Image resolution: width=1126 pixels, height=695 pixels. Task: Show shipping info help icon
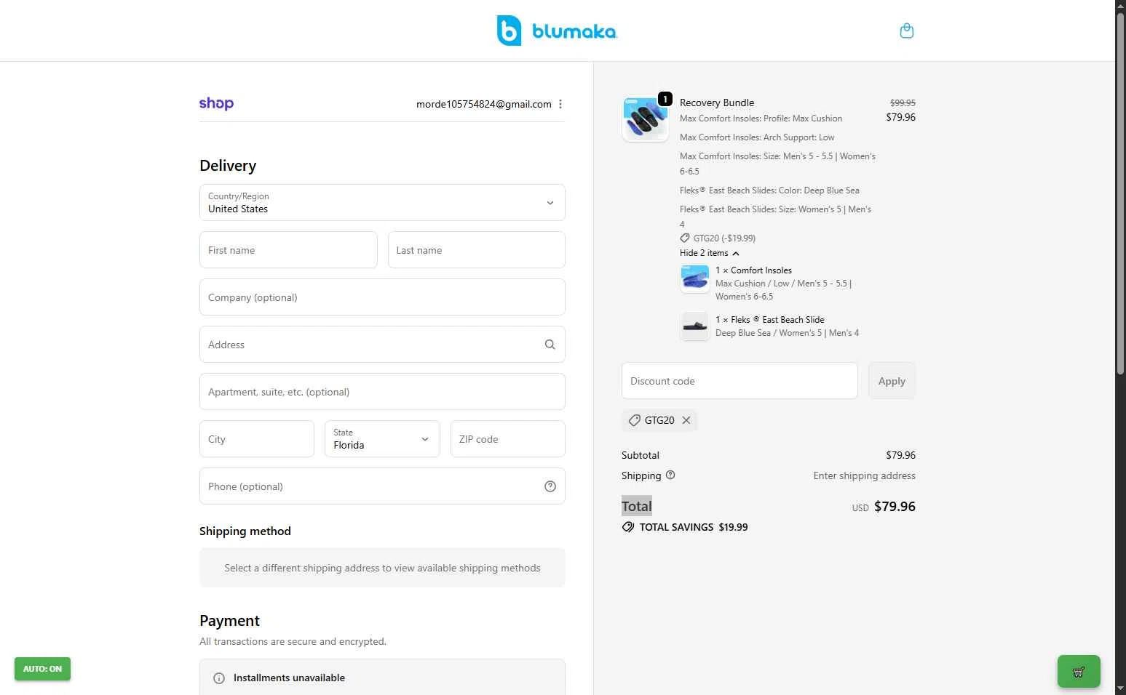pos(670,475)
